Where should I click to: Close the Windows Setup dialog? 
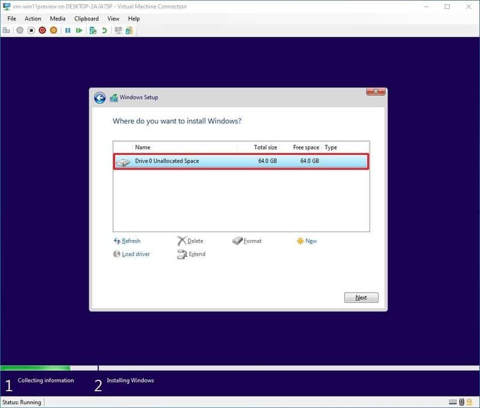(376, 91)
